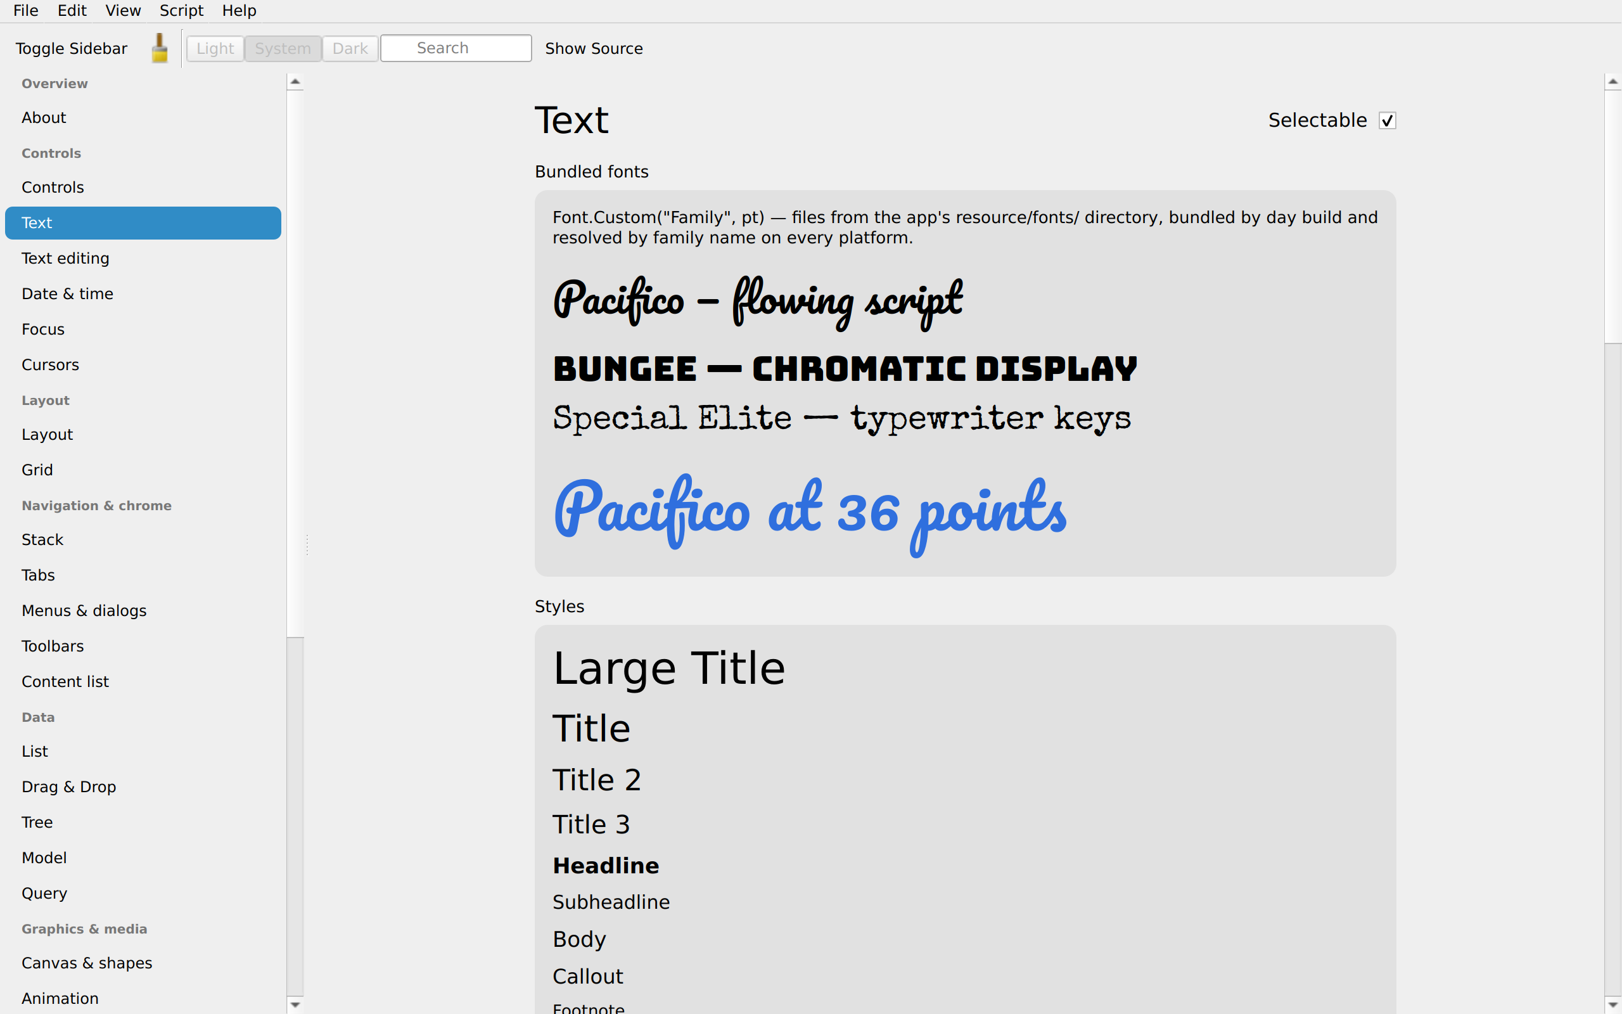
Task: Open Drag & Drop page
Action: click(x=143, y=787)
